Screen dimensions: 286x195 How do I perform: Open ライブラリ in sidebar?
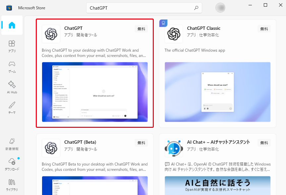tap(12, 185)
